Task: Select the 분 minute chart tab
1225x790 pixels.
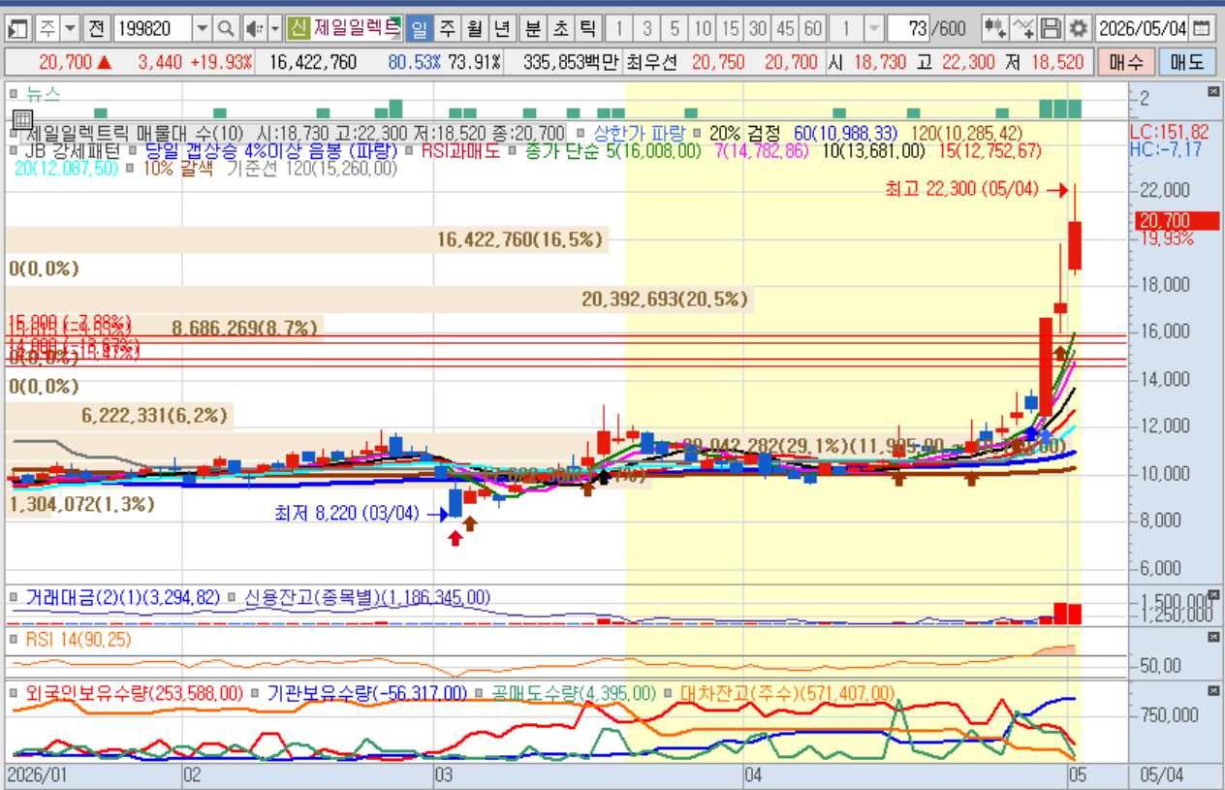Action: point(531,28)
